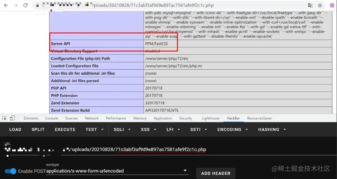Screen dimensions: 337x179
Task: Expand the XSS dropdown menu
Action: pyautogui.click(x=149, y=129)
